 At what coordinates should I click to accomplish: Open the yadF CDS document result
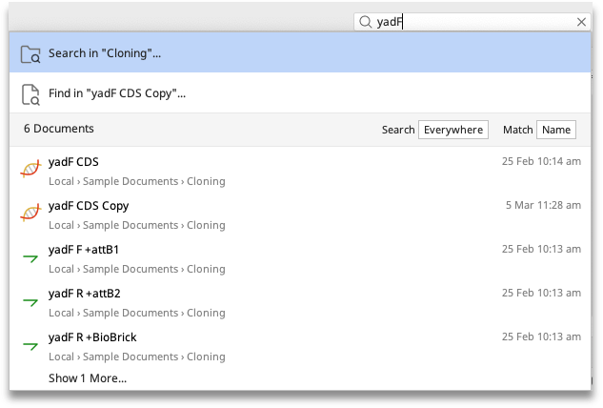(300, 172)
